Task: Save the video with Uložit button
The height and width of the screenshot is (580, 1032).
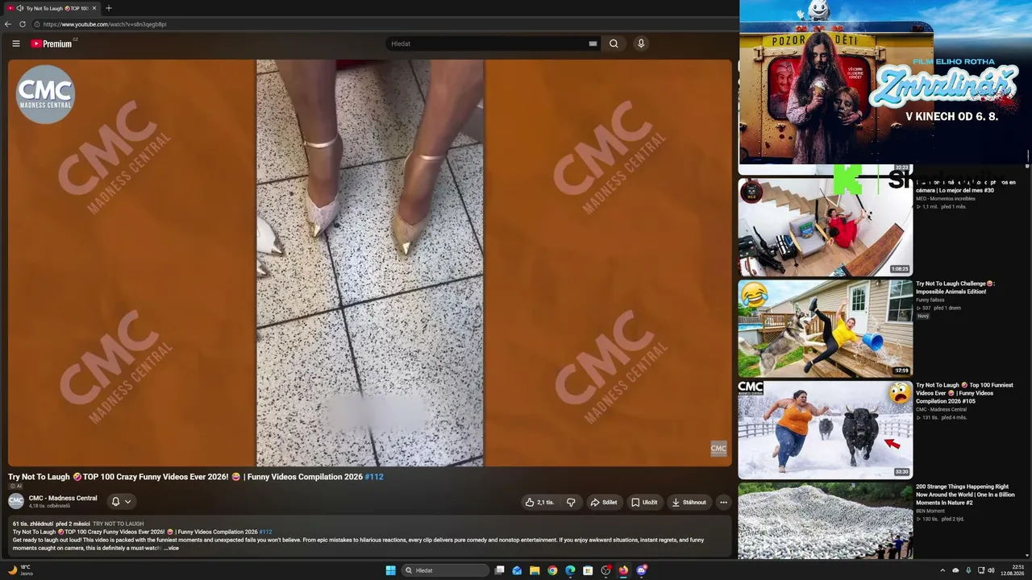Action: [x=644, y=502]
